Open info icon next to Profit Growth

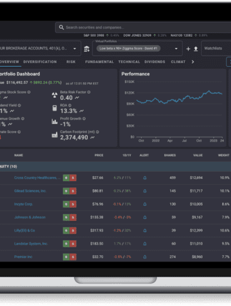[84, 119]
